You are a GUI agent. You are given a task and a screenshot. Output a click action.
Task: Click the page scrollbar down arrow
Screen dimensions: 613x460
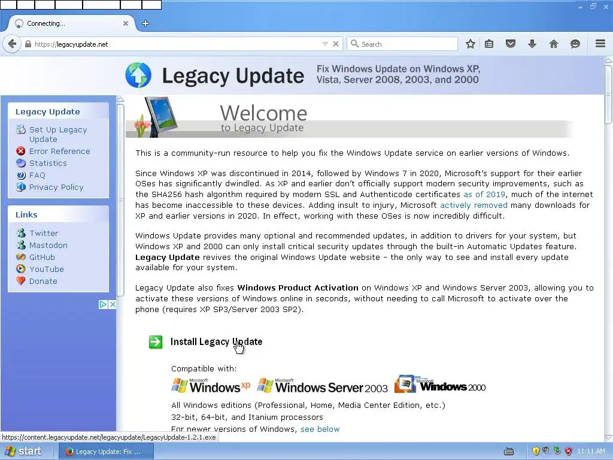pos(608,437)
